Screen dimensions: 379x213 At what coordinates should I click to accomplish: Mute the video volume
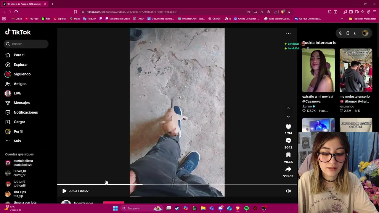[x=288, y=191]
